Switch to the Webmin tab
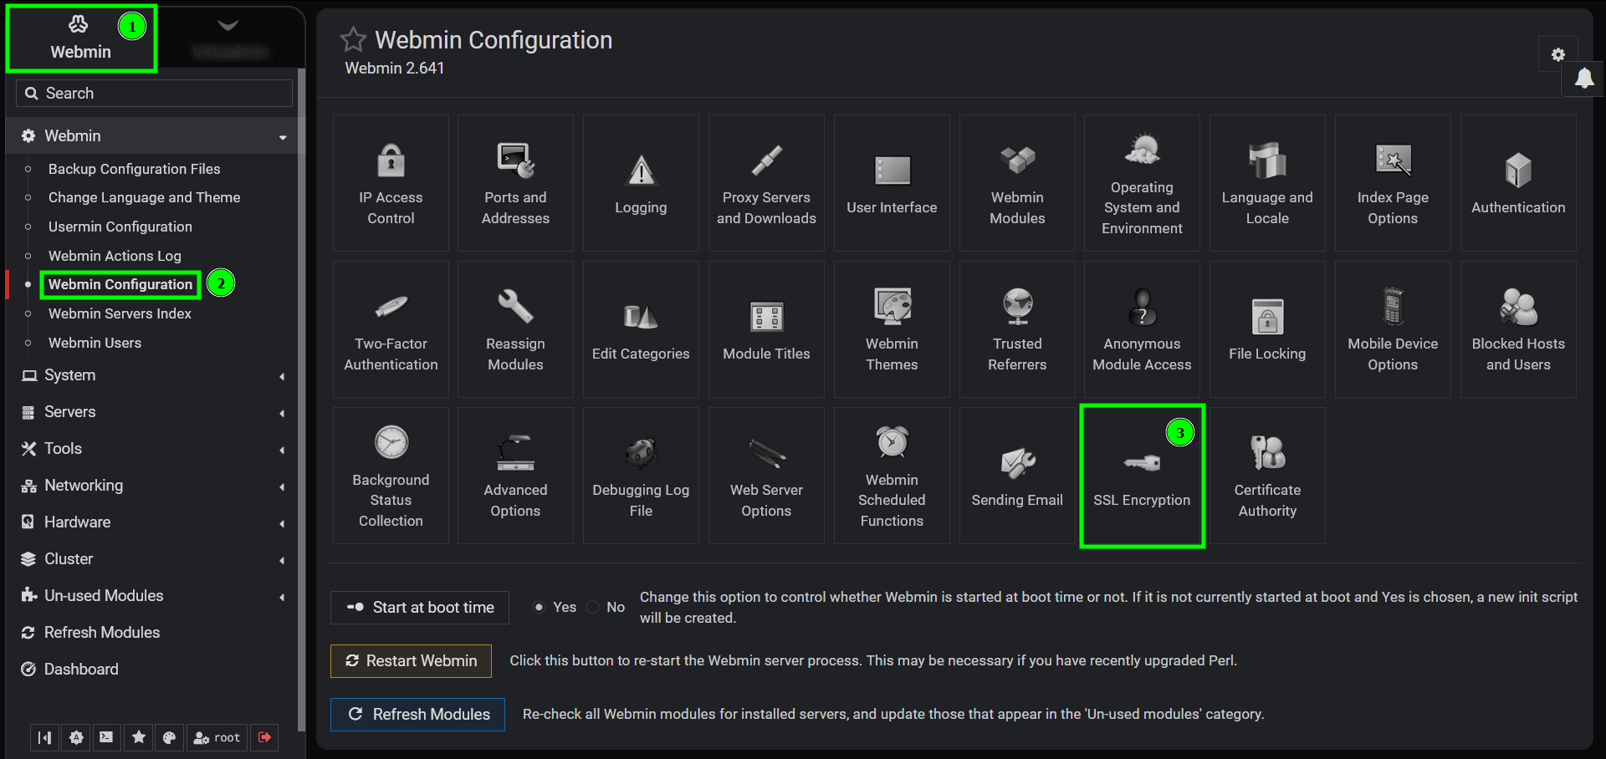The width and height of the screenshot is (1606, 759). [x=81, y=38]
